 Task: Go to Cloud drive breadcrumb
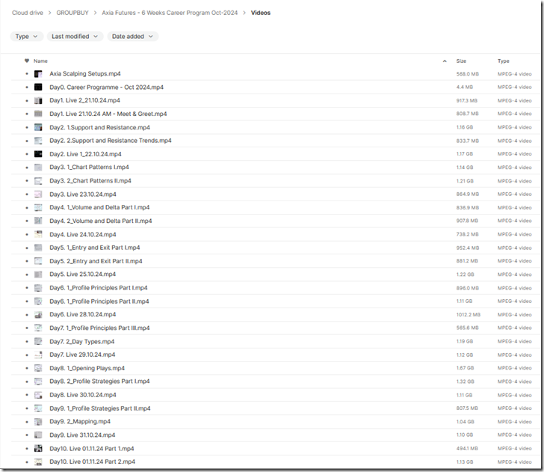[28, 13]
